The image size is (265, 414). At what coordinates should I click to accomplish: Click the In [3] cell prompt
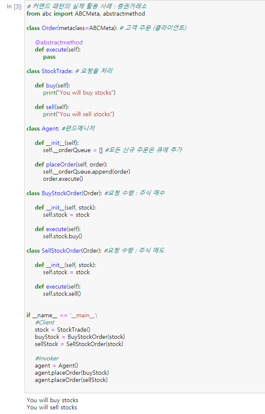(14, 7)
